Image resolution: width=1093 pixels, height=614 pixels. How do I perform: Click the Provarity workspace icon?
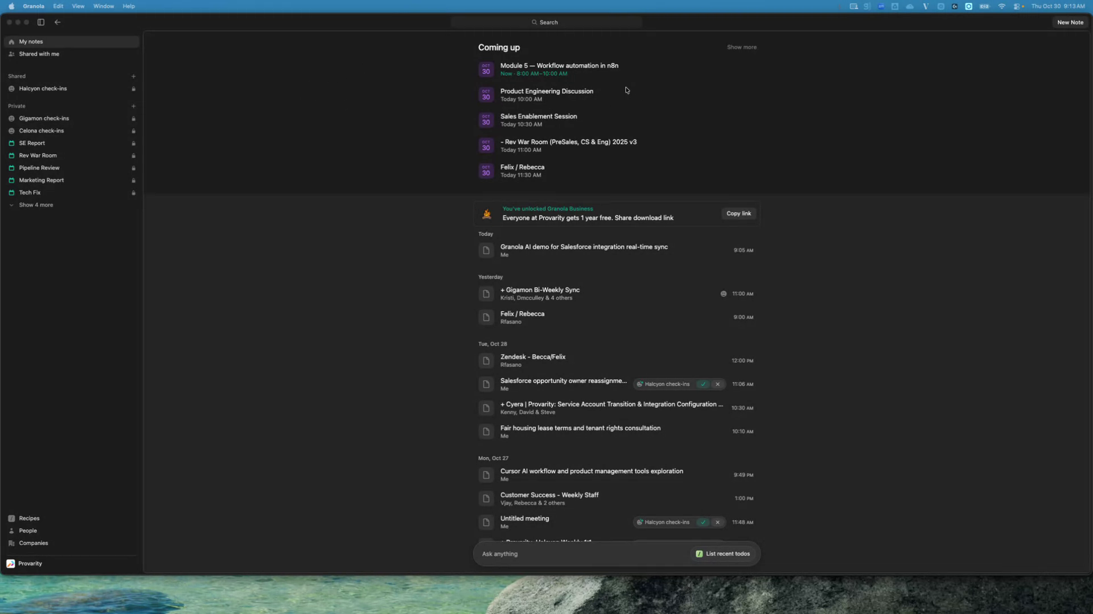pos(11,563)
